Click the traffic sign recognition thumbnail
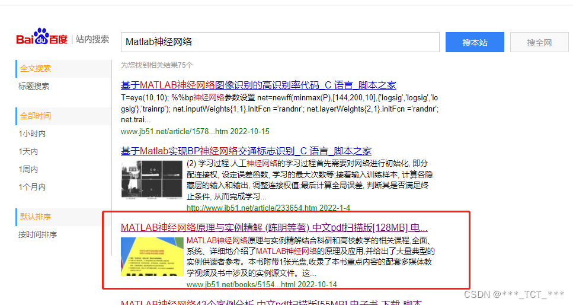The height and width of the screenshot is (305, 573). pyautogui.click(x=152, y=180)
